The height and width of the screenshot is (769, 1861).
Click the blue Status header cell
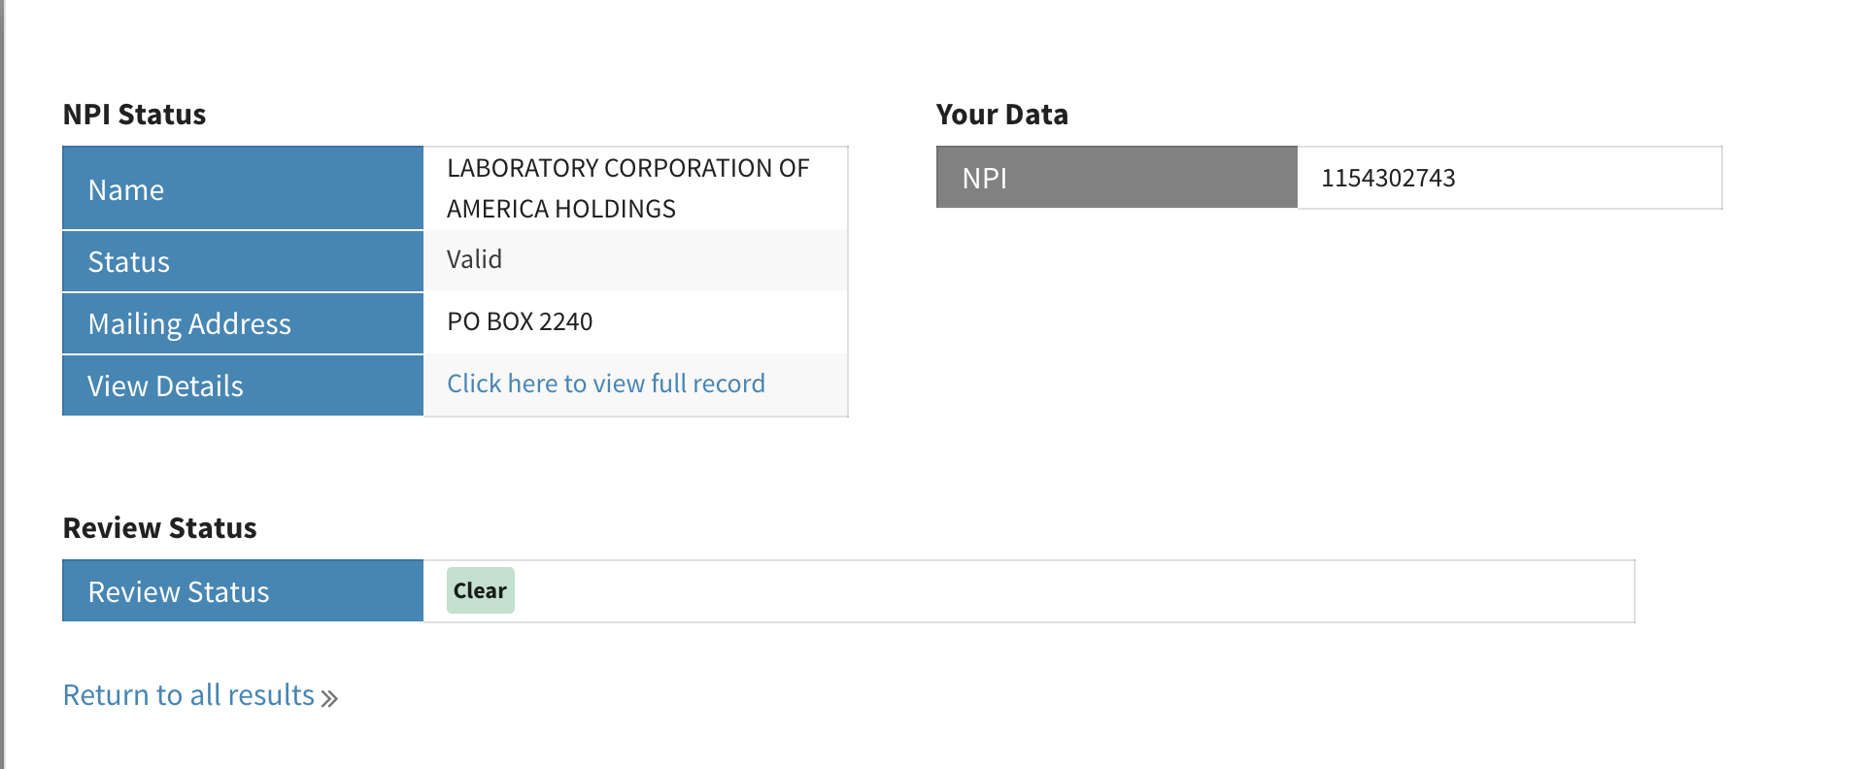242,261
